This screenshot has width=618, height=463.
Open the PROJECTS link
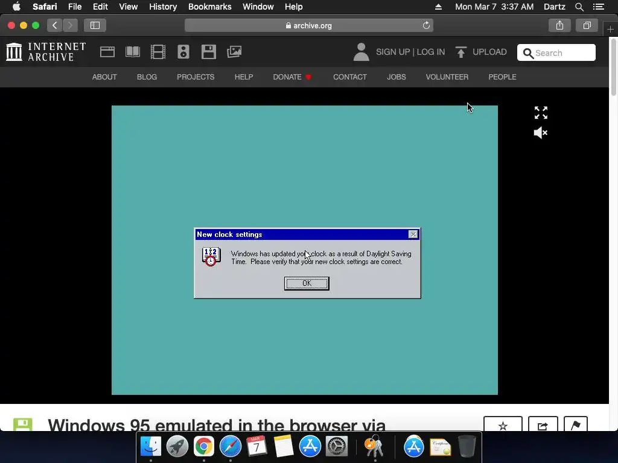click(x=196, y=77)
